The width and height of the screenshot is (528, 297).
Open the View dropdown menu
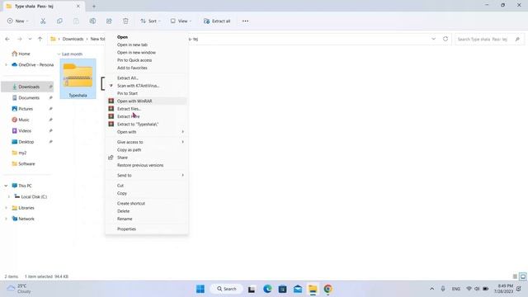pyautogui.click(x=181, y=21)
